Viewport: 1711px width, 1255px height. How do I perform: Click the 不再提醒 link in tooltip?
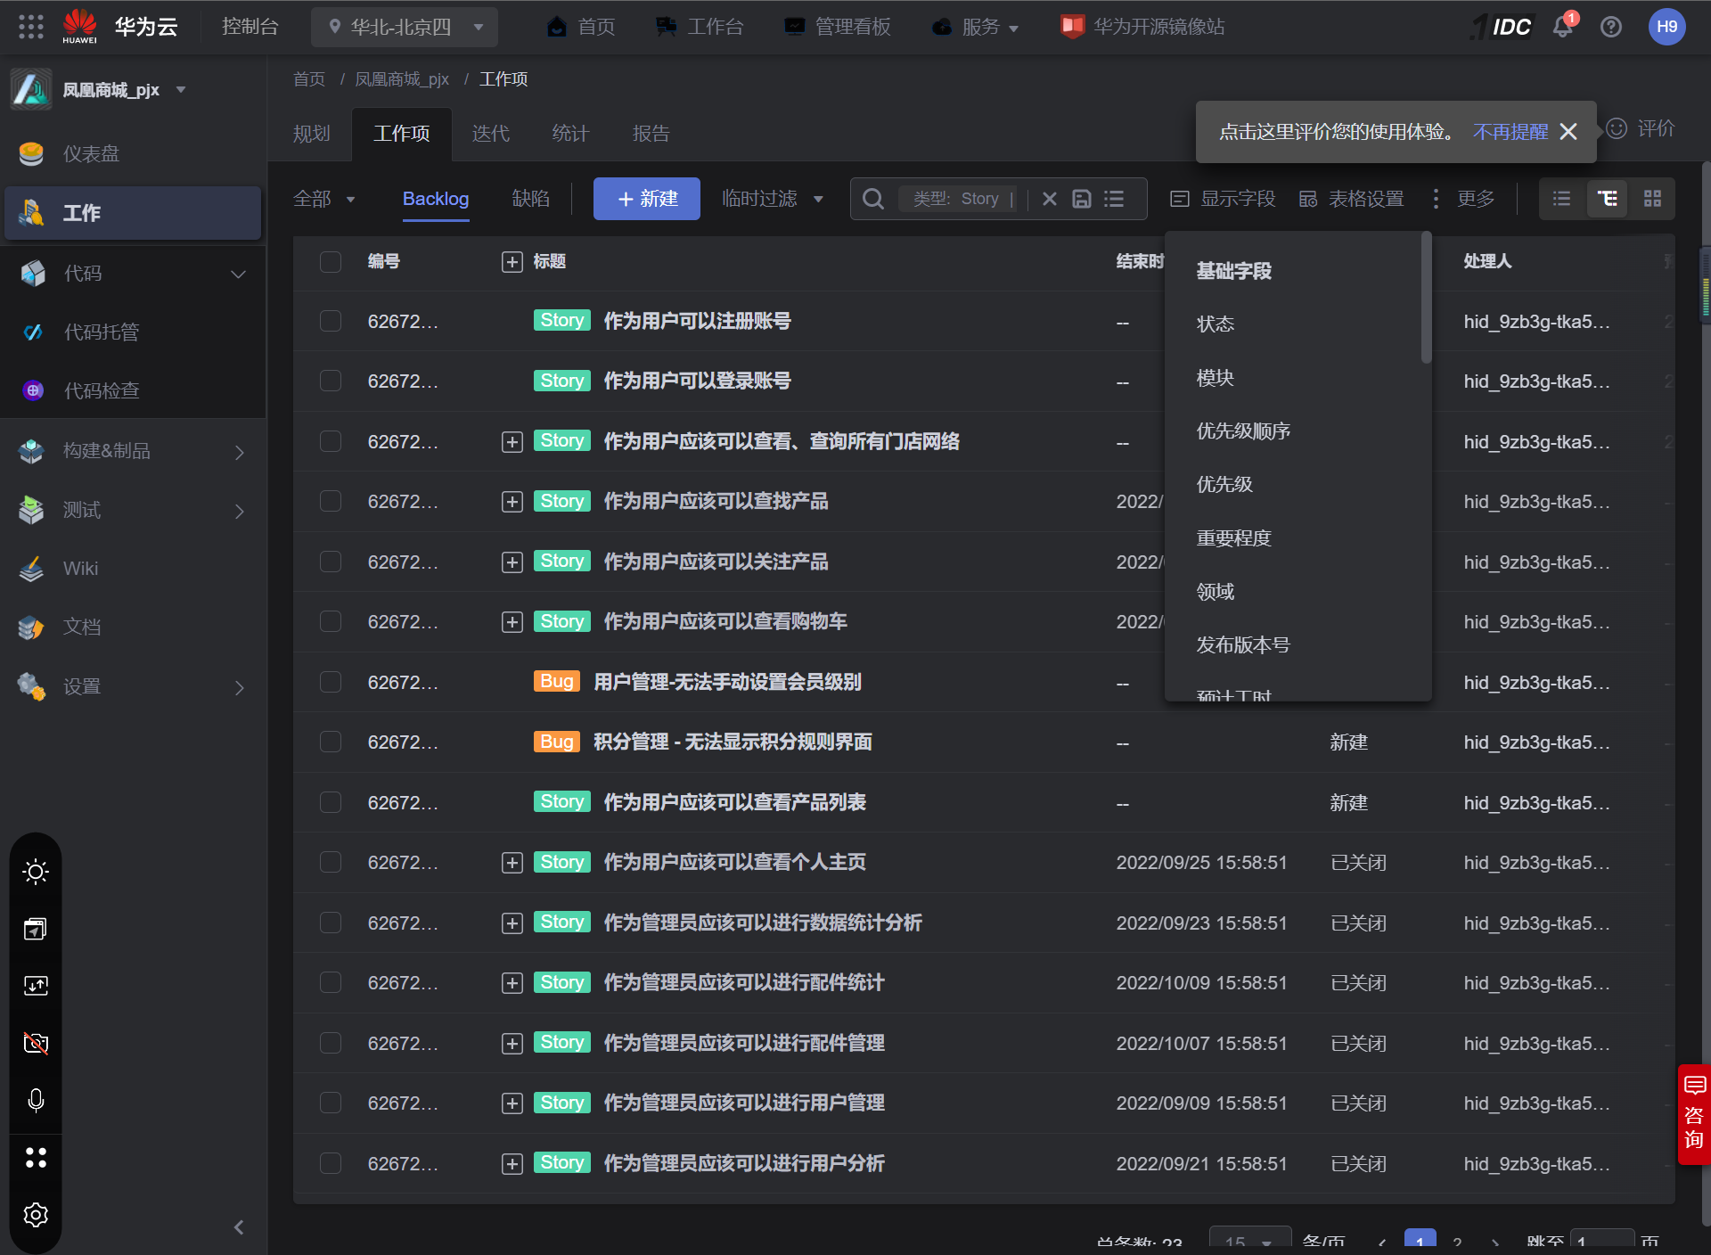[x=1510, y=132]
